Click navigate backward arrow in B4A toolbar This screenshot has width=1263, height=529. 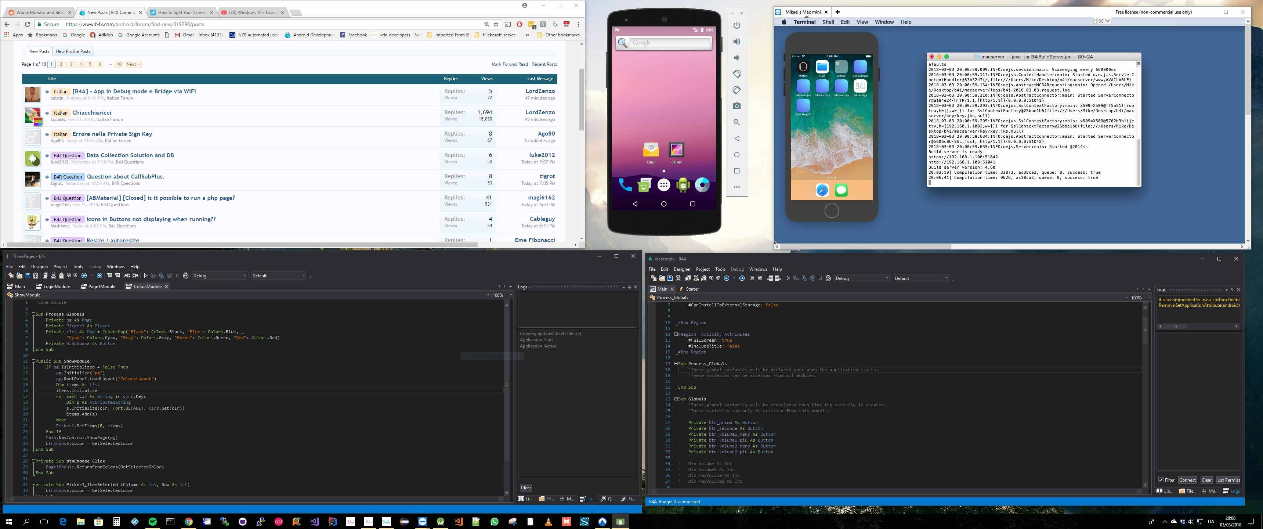727,278
